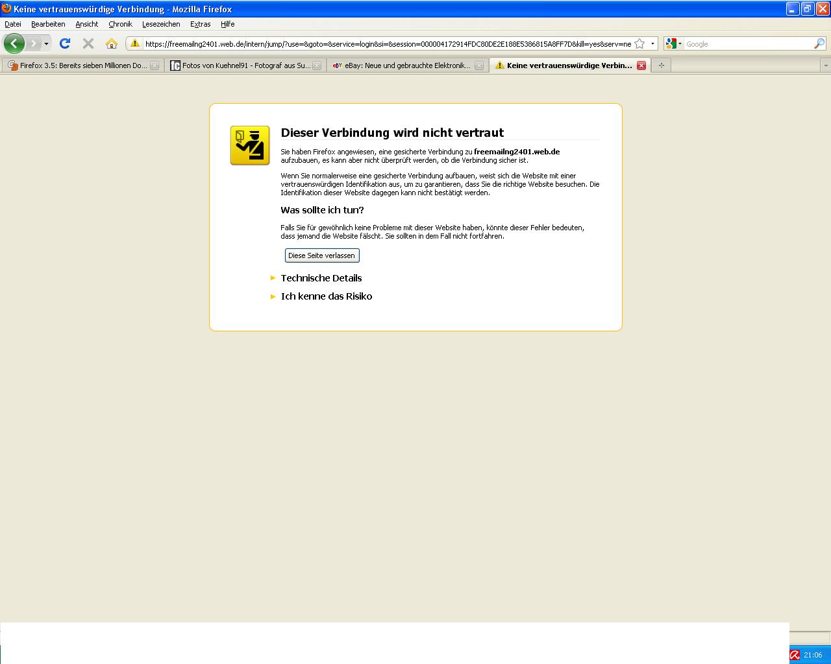This screenshot has height=664, width=831.
Task: Open the URL bar history dropdown arrow
Action: tap(652, 43)
